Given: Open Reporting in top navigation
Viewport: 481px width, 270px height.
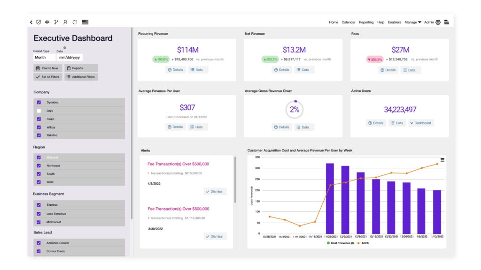Looking at the screenshot, I should click(x=366, y=22).
